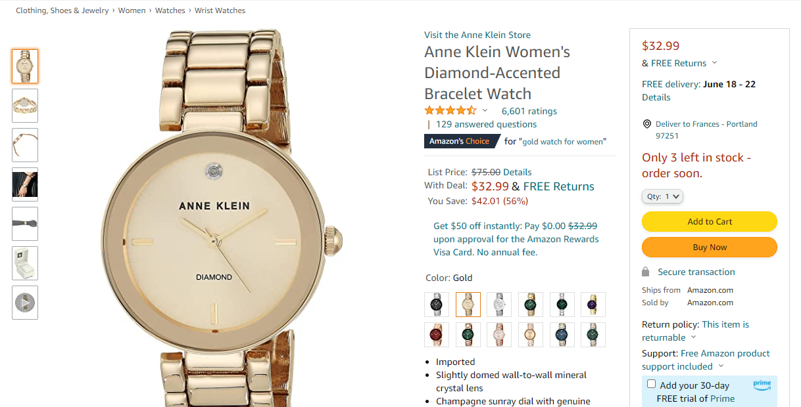
Task: Play the product video thumbnail
Action: click(x=25, y=303)
